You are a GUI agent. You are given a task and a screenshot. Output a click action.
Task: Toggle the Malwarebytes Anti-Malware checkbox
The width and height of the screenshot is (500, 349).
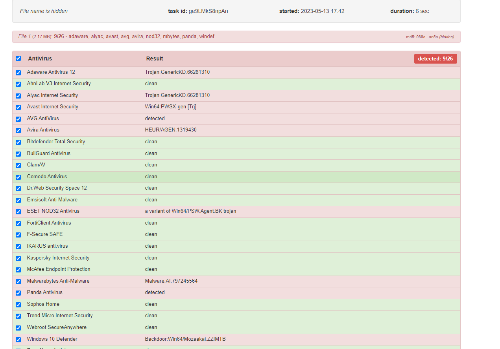pos(18,281)
